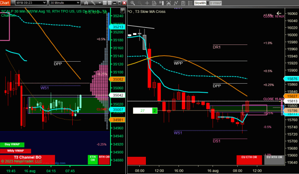The width and height of the screenshot is (299, 174).
Task: Open the indicators line-graph icon
Action: pyautogui.click(x=176, y=3)
